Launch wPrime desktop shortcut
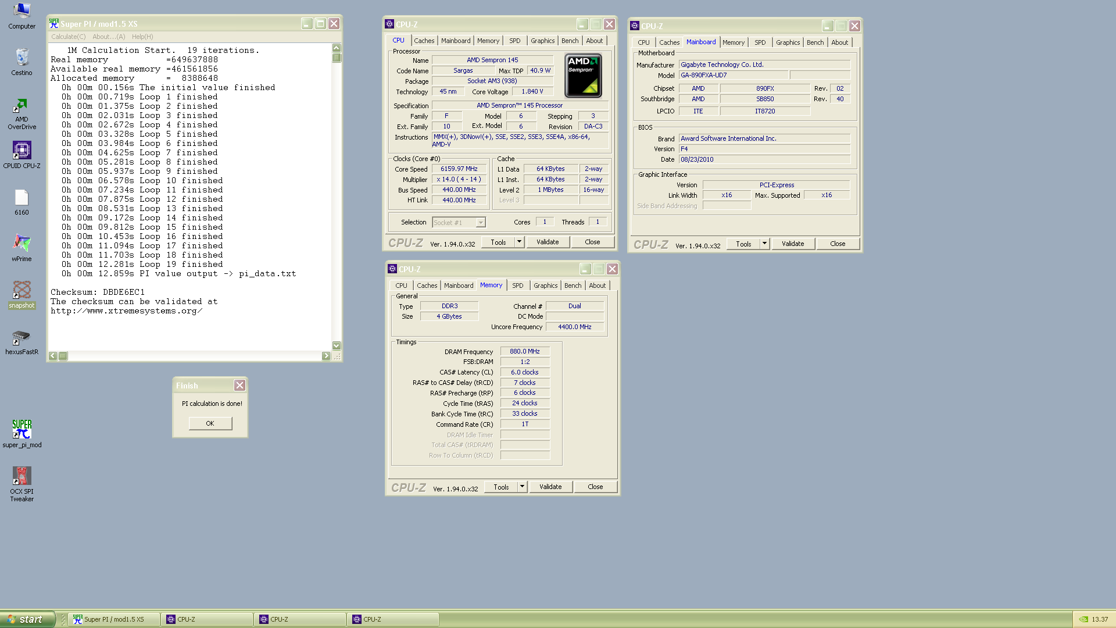The image size is (1116, 628). [x=22, y=248]
